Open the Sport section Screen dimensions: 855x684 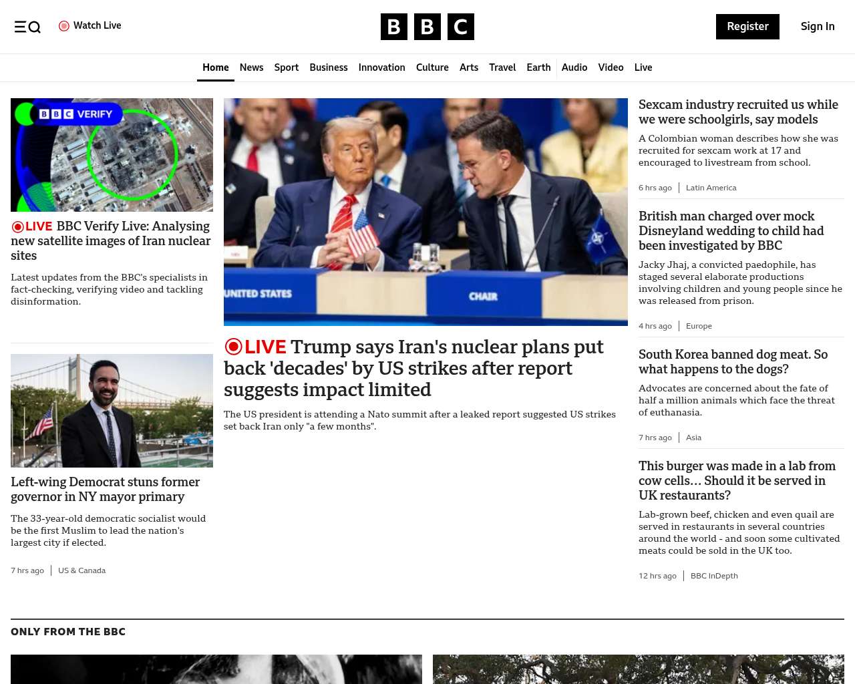(287, 67)
